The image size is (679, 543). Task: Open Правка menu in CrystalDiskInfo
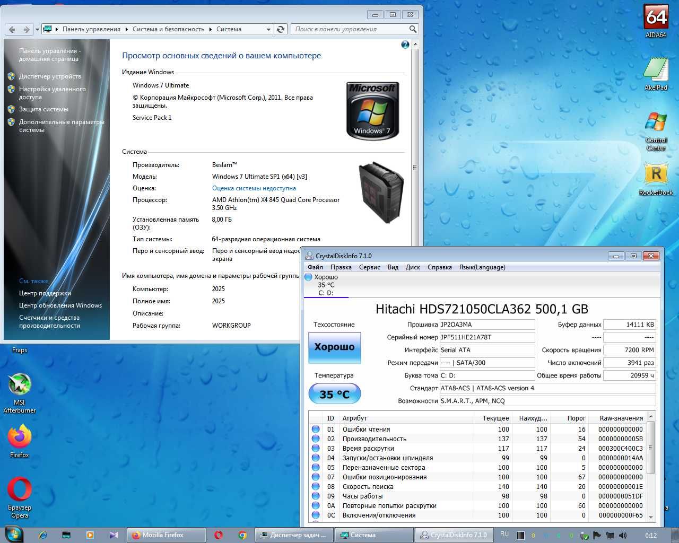(x=341, y=267)
